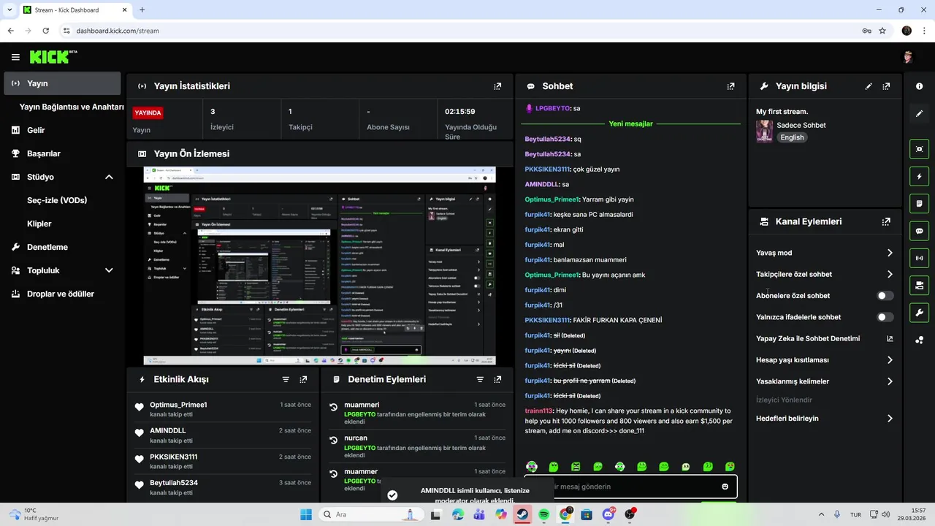Click username trainn113 in chat
Image resolution: width=935 pixels, height=526 pixels.
coord(538,411)
